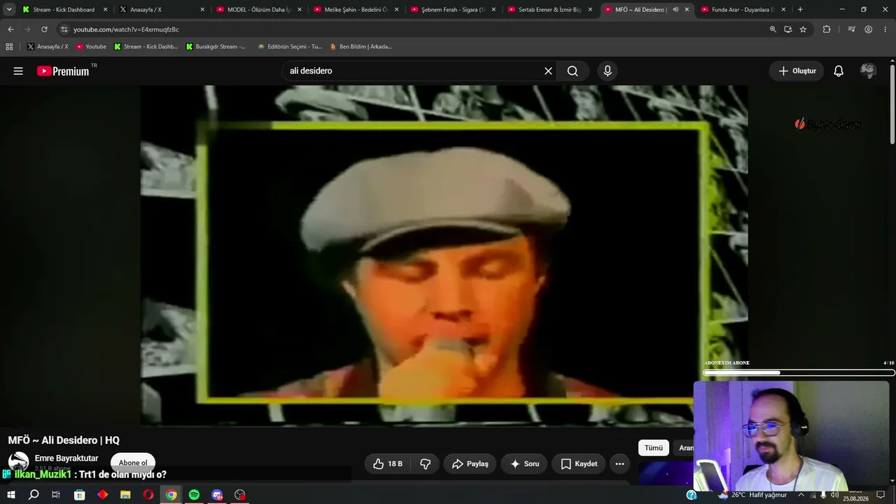The width and height of the screenshot is (896, 504).
Task: Open Youtube bookmark in bookmarks bar
Action: 91,47
